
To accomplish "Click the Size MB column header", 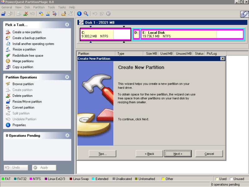I will click(151, 54).
